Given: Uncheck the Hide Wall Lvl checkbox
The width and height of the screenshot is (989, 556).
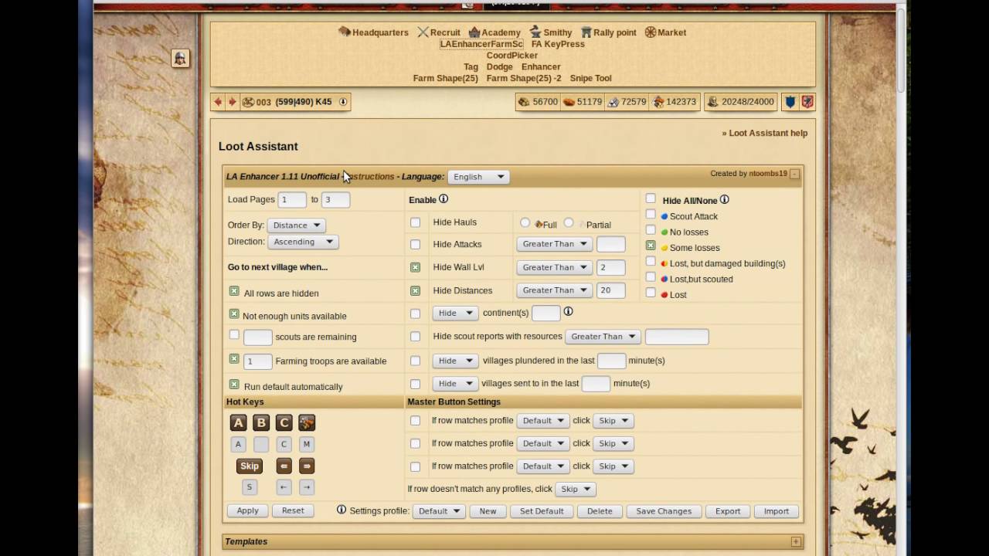Looking at the screenshot, I should pos(416,267).
